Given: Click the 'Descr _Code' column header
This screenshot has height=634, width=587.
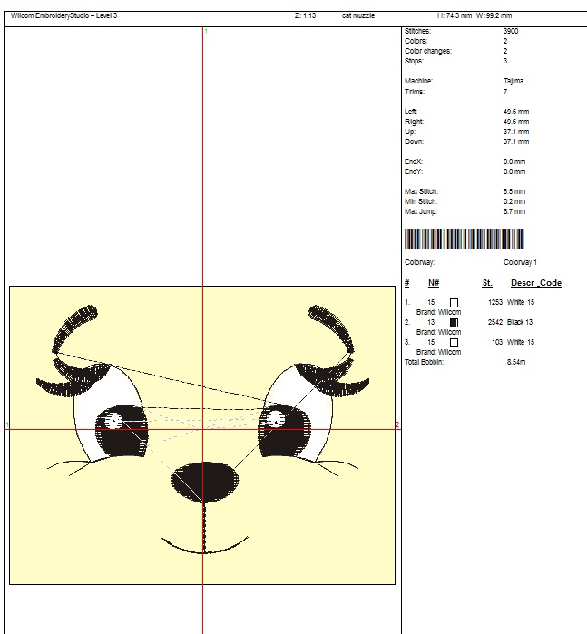Looking at the screenshot, I should 535,283.
